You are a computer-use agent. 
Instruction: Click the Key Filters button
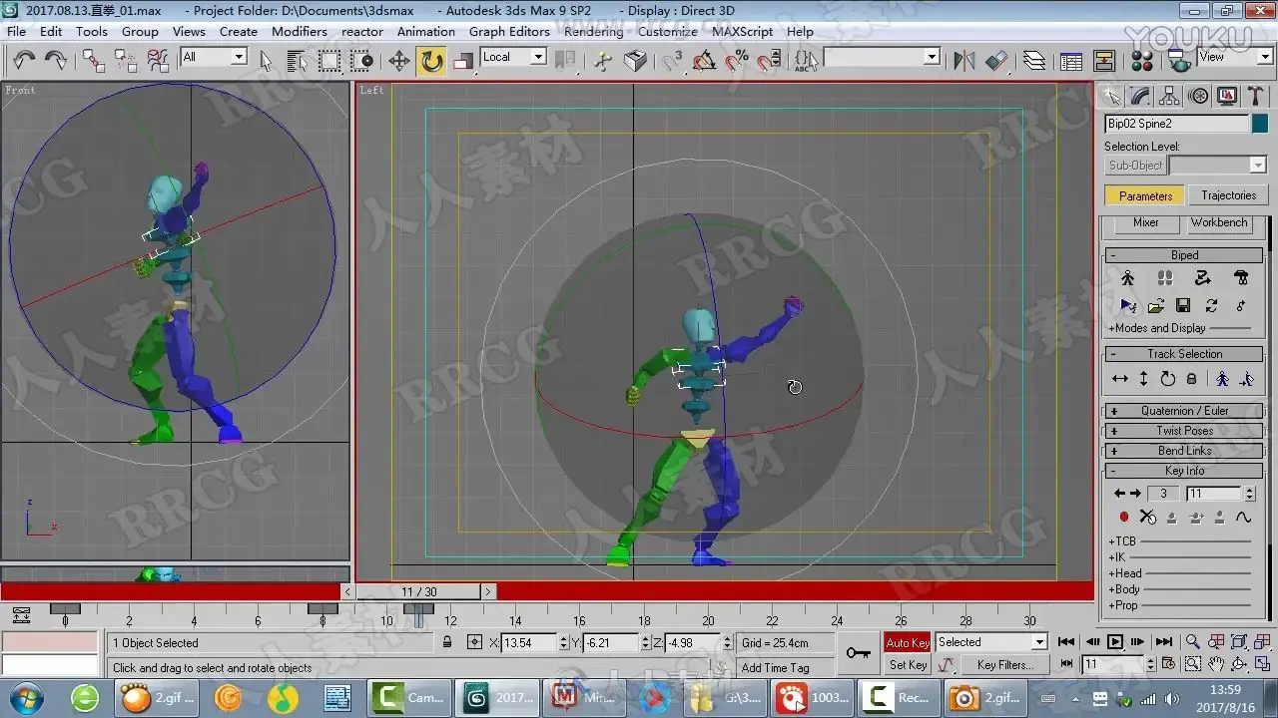coord(1005,665)
